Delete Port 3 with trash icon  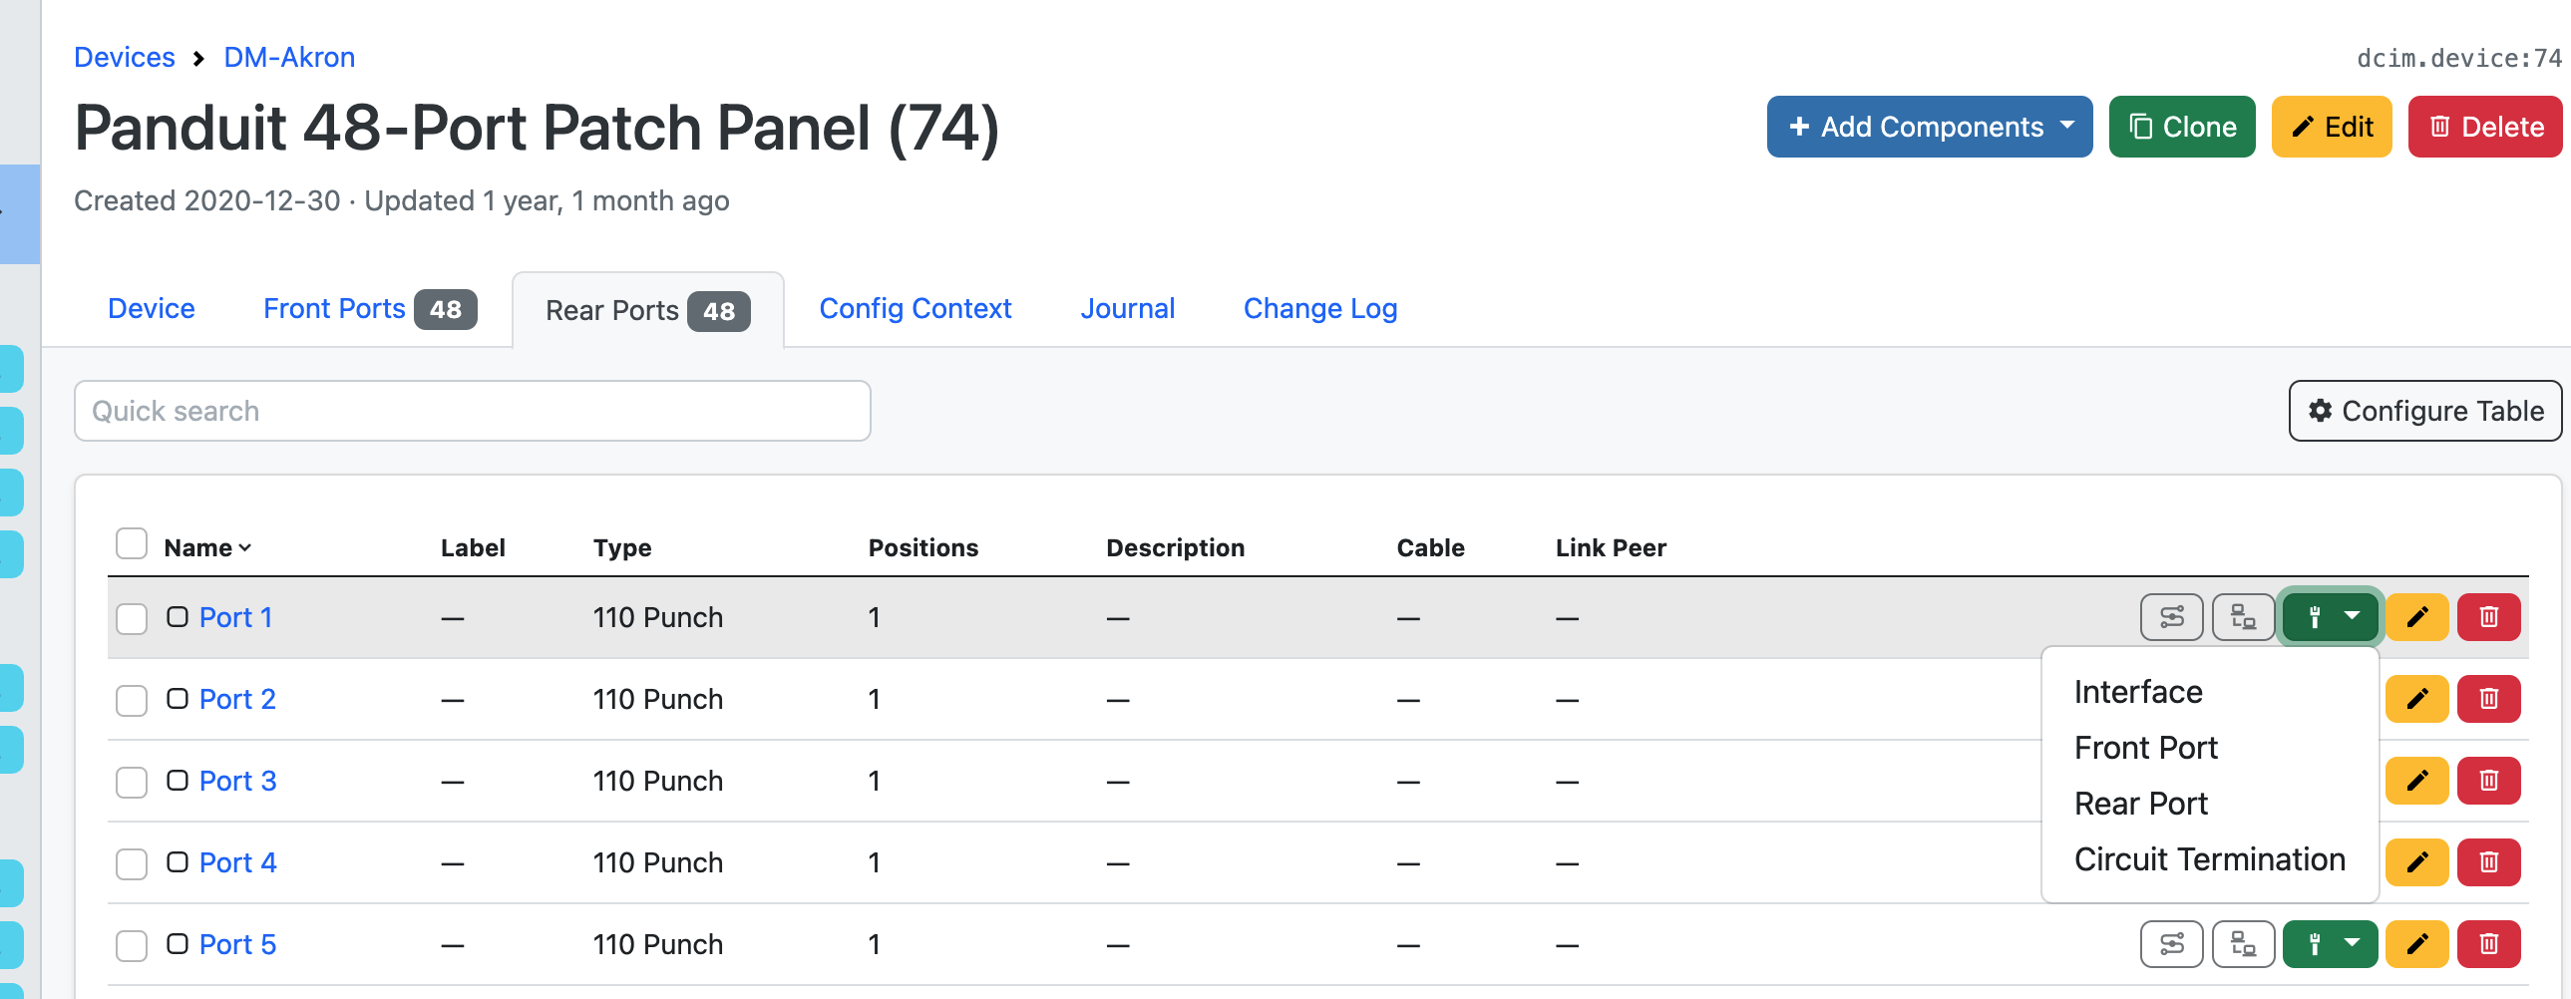(x=2488, y=782)
